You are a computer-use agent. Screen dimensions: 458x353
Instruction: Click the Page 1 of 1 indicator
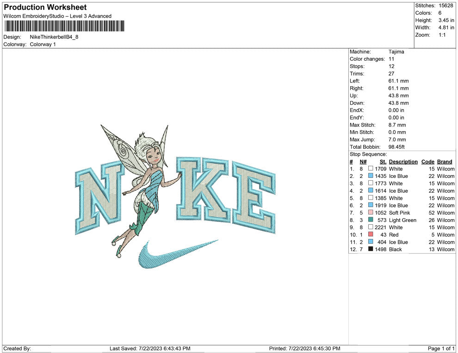click(441, 349)
